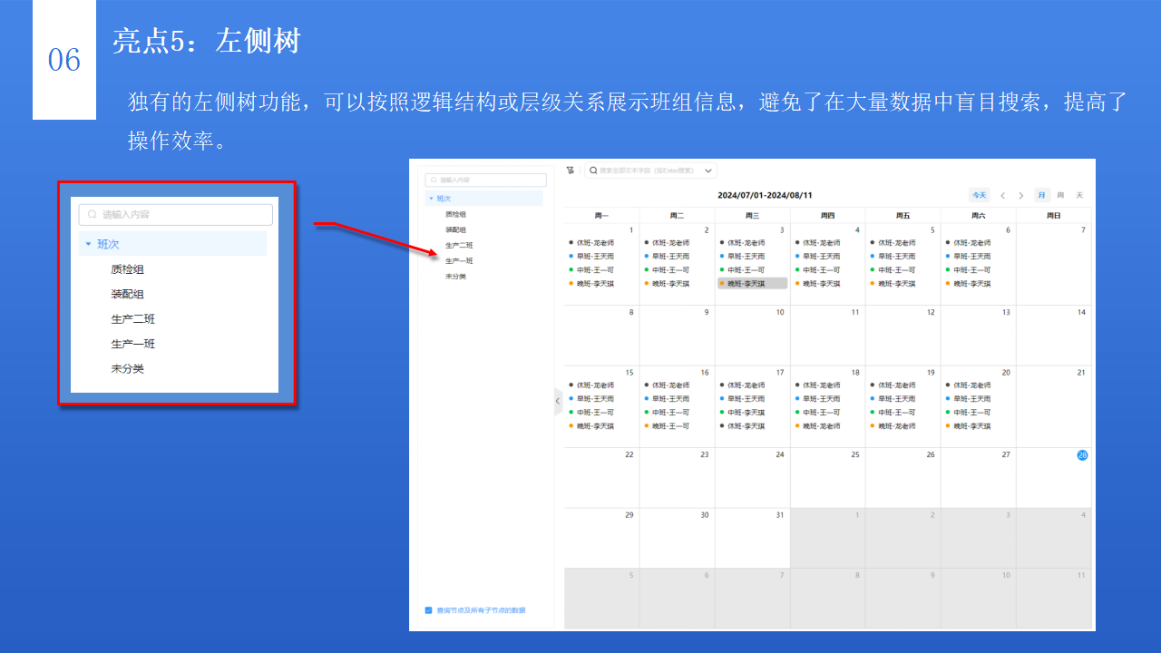This screenshot has height=653, width=1161.
Task: Disable the 查询节点及所有子节点的数据 checkbox
Action: 428,610
